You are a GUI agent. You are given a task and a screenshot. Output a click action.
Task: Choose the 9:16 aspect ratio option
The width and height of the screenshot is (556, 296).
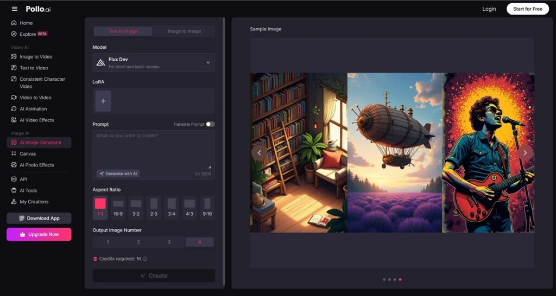pos(207,207)
